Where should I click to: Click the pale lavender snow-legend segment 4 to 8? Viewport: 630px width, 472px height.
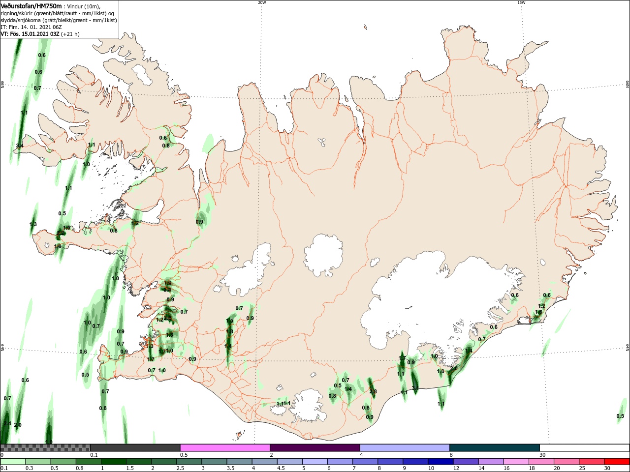[x=405, y=448]
